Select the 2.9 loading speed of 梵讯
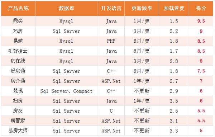The image size is (215, 137). point(174,91)
